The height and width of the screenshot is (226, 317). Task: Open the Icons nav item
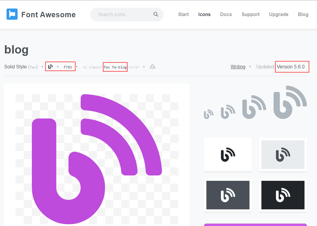(204, 14)
